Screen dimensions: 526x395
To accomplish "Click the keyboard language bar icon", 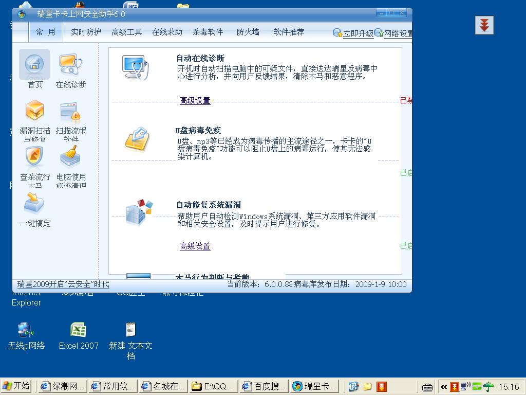I will tap(427, 387).
